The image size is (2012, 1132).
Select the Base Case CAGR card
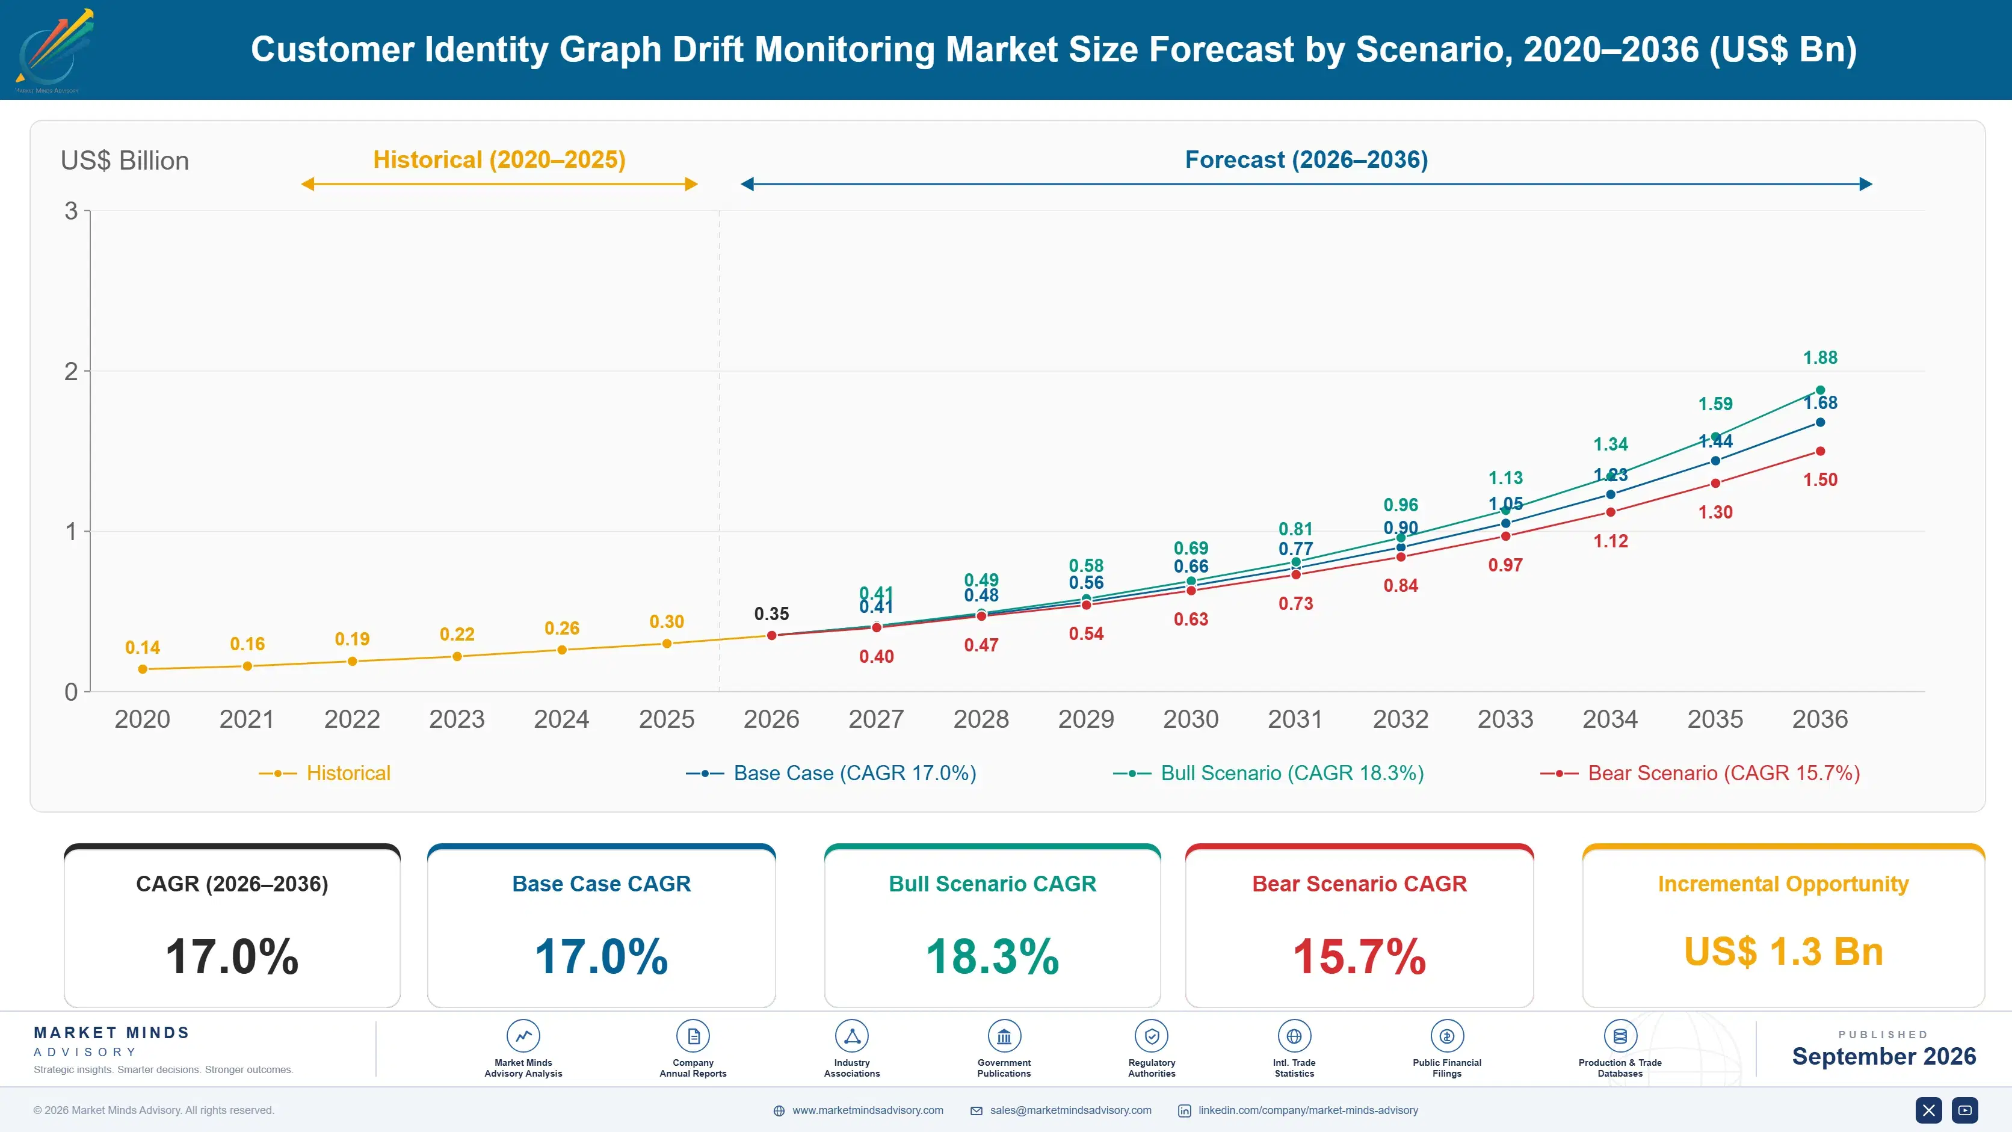click(602, 926)
